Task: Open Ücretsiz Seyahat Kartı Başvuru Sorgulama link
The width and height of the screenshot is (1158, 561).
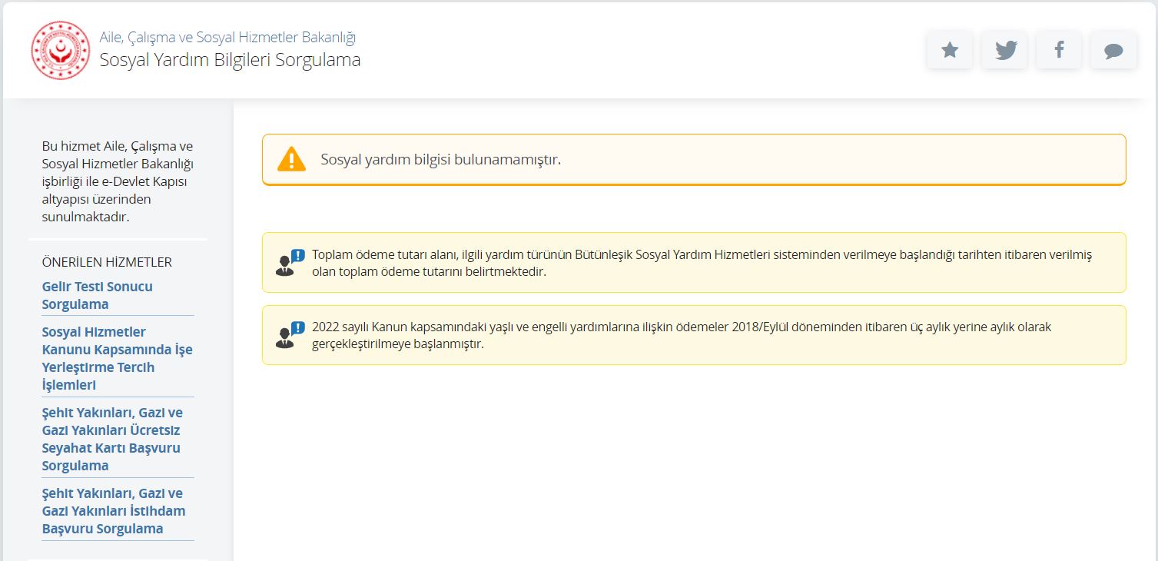Action: (x=112, y=439)
